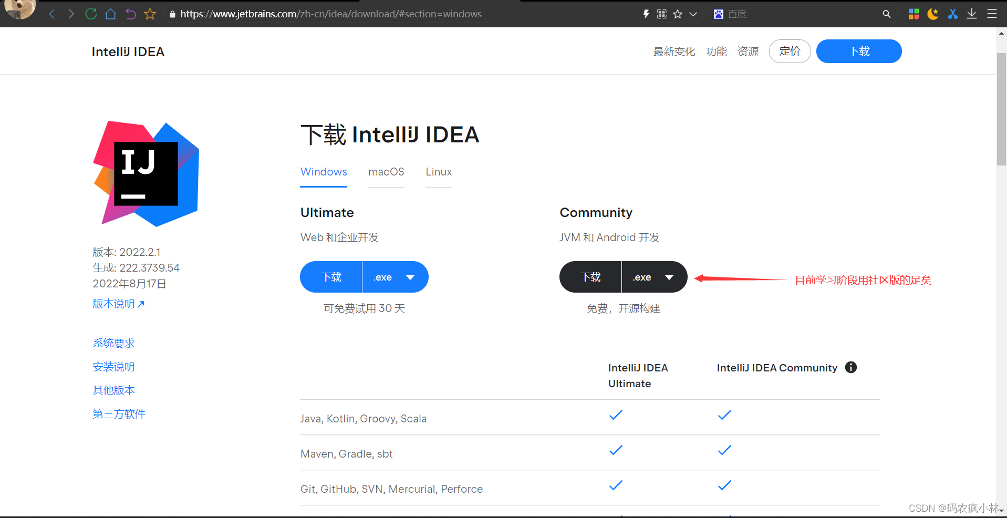Open the 版本说明 release notes link
The image size is (1007, 518).
[x=119, y=304]
